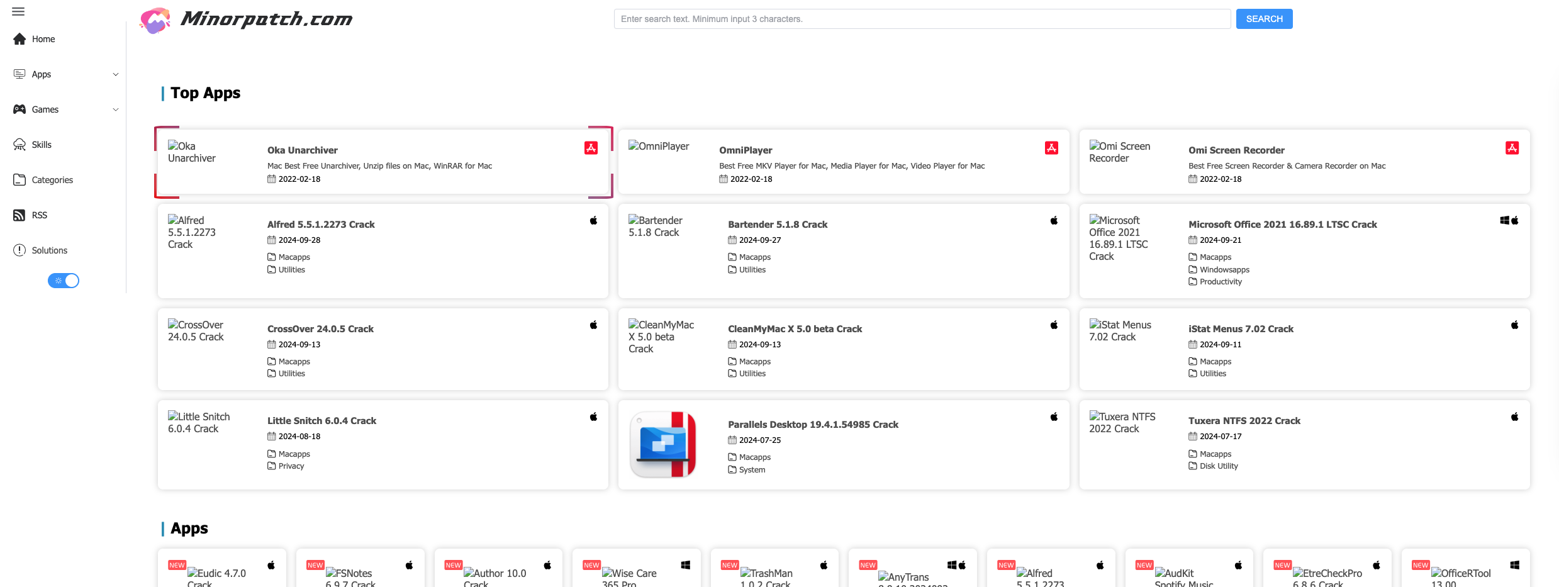Click the Categories folder icon in sidebar
This screenshot has height=587, width=1559.
click(x=20, y=180)
